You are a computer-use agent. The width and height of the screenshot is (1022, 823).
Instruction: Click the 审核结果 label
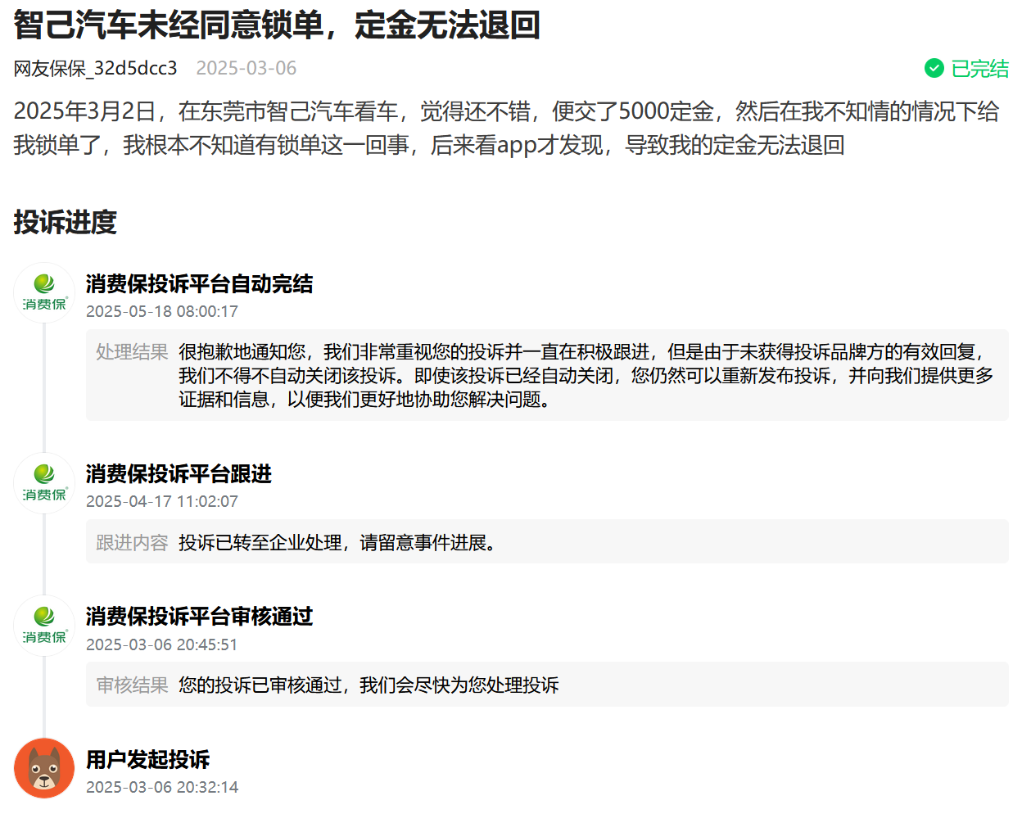point(132,685)
